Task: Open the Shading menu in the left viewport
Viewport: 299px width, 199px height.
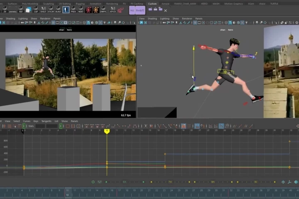Action: (10, 19)
